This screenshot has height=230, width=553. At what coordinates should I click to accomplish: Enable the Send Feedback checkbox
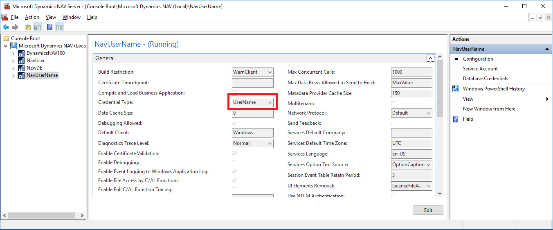393,123
